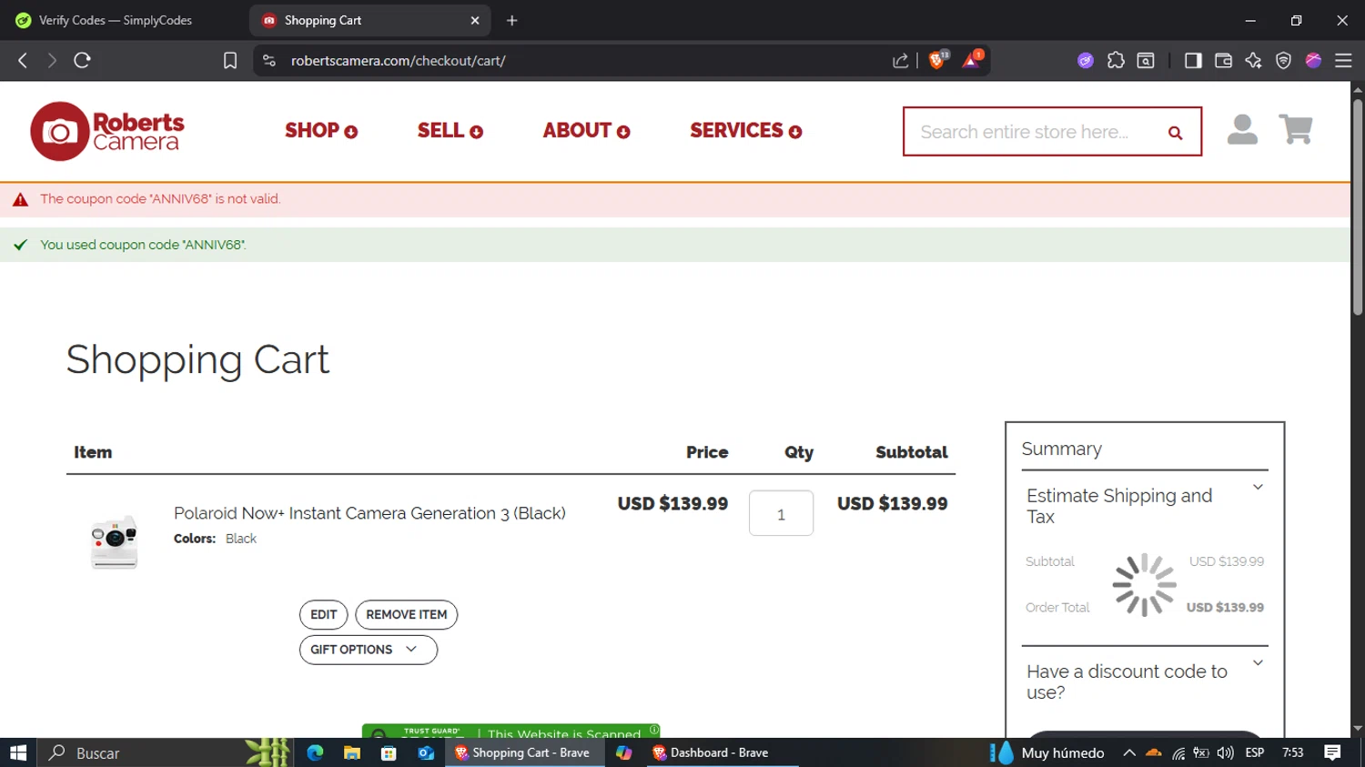
Task: Open notifications center icon
Action: (x=1332, y=752)
